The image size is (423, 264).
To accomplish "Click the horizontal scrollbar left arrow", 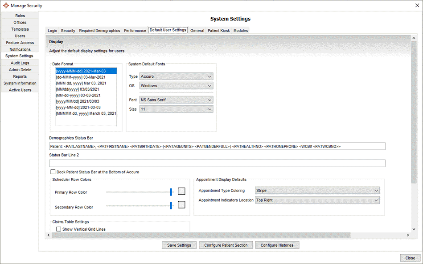I will coord(49,235).
